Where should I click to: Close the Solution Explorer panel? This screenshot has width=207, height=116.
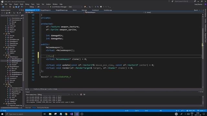(x=23, y=10)
